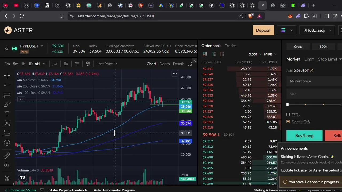The height and width of the screenshot is (192, 342).
Task: Activate the zoom in tool
Action: 7,165
